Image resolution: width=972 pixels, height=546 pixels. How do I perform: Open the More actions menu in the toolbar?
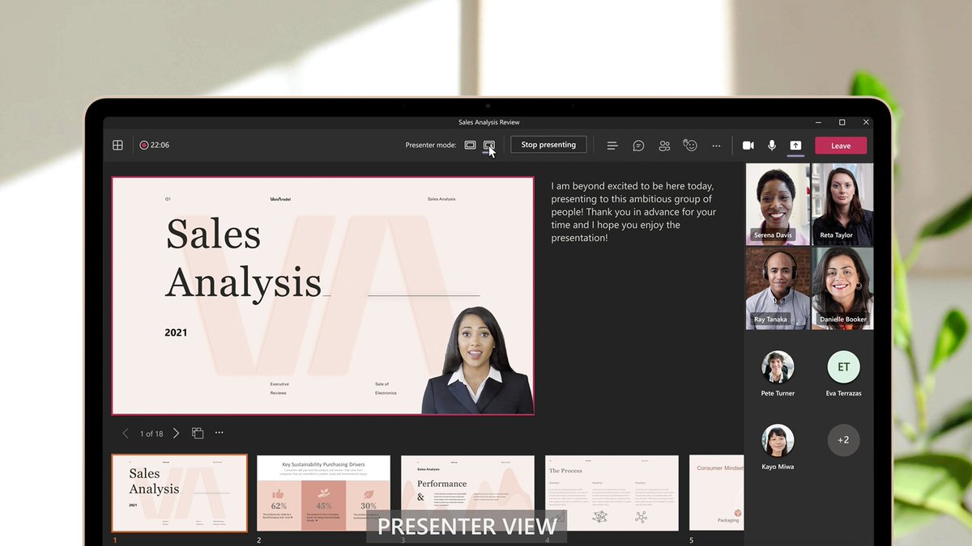click(x=716, y=145)
